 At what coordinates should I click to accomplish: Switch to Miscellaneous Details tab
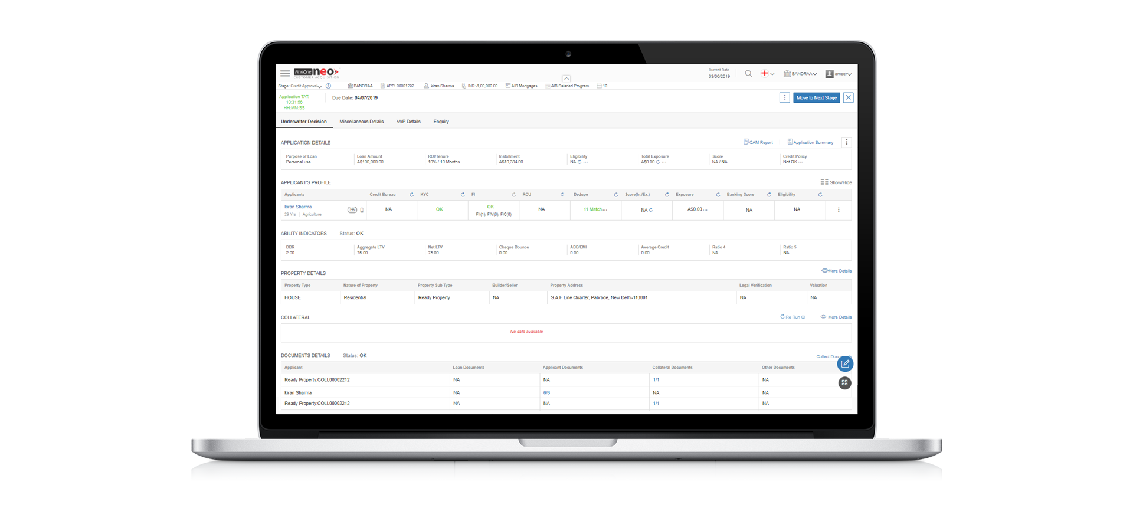pos(361,122)
